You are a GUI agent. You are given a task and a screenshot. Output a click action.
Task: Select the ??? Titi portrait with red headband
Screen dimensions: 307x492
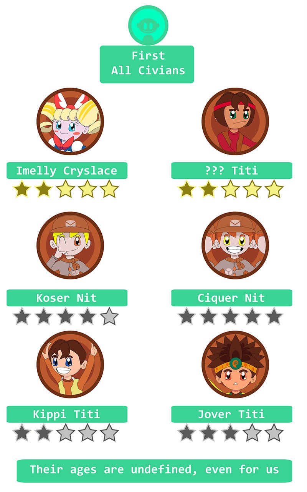[235, 121]
